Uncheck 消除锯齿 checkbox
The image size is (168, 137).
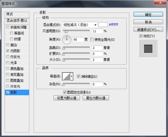click(78, 76)
